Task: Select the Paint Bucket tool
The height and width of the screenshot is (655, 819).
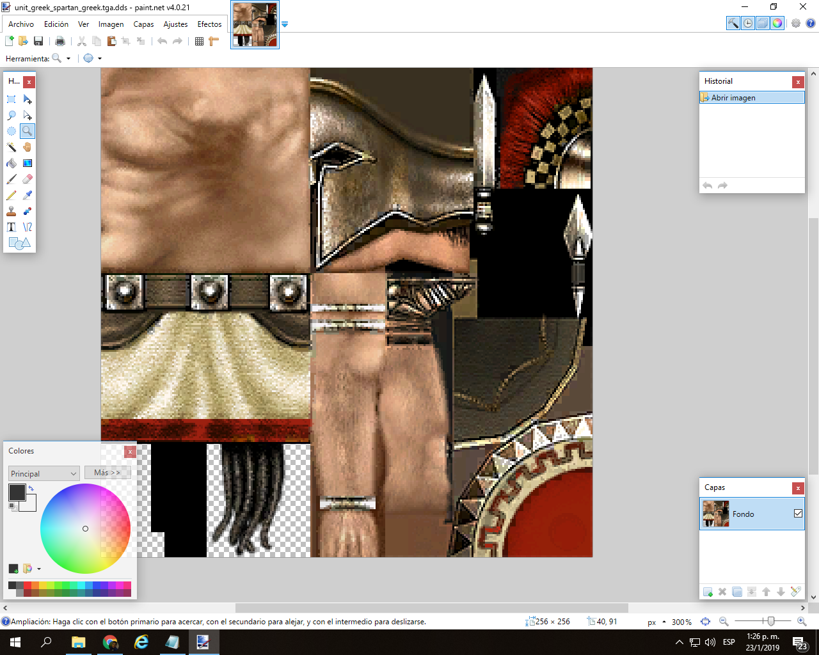Action: [12, 163]
